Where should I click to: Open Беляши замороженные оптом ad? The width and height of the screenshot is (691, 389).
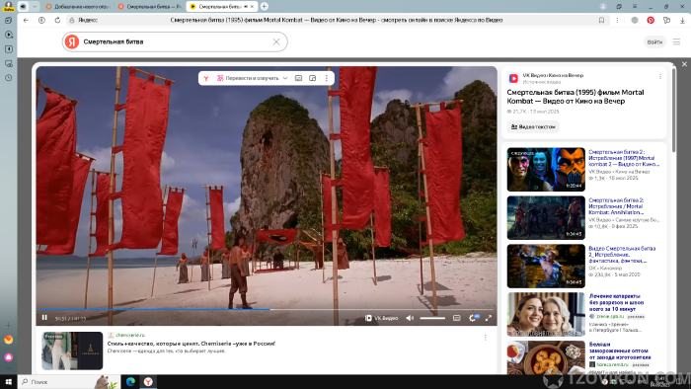click(620, 350)
